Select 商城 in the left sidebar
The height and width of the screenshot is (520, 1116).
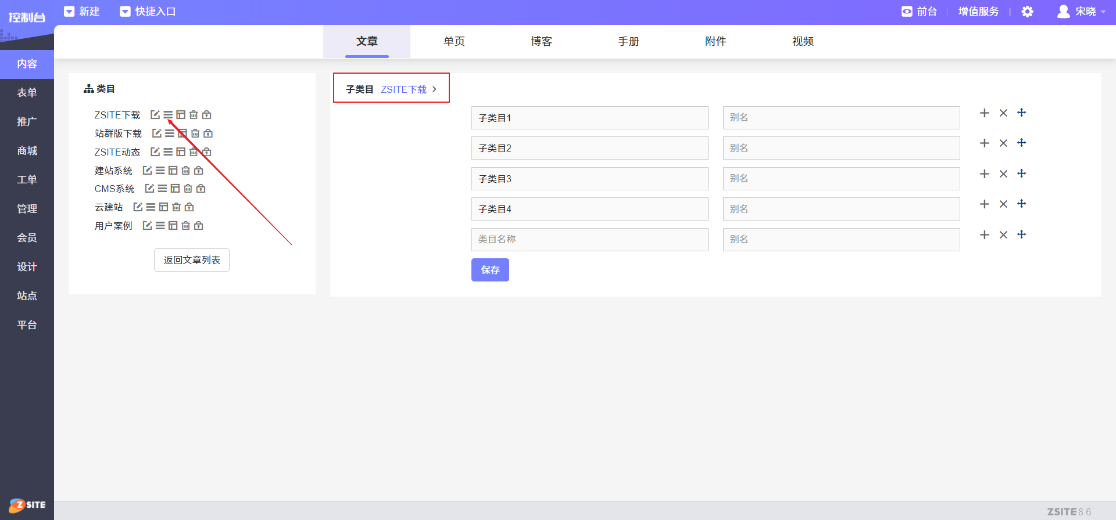click(27, 151)
